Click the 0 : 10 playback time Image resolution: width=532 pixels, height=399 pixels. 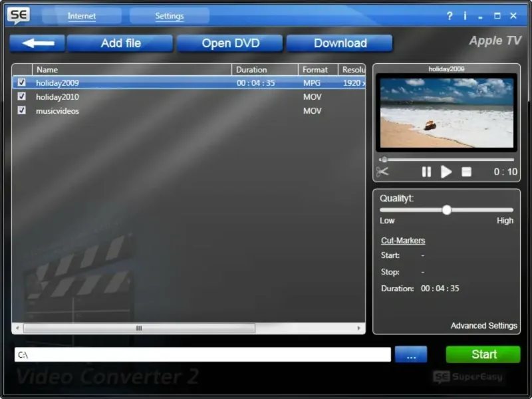505,172
